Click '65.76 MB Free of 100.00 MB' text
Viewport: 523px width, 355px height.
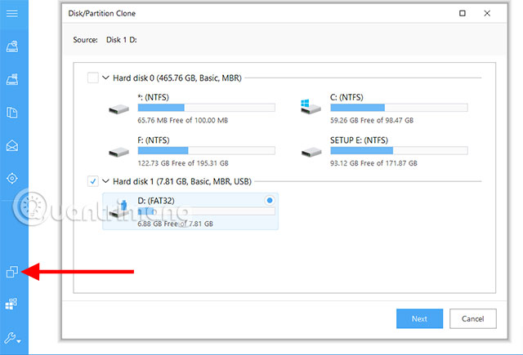(183, 120)
